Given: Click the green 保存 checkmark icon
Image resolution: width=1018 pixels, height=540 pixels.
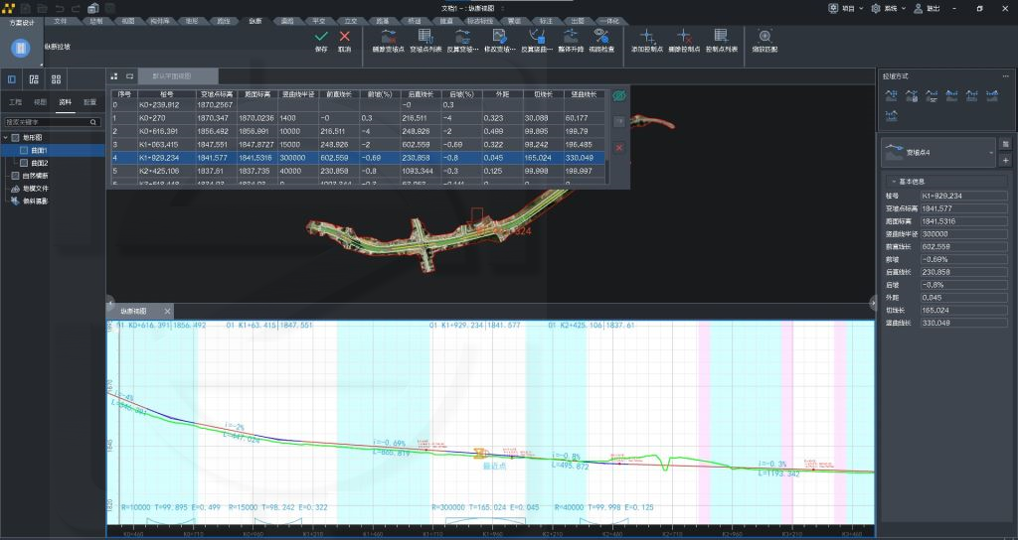Looking at the screenshot, I should pos(321,37).
